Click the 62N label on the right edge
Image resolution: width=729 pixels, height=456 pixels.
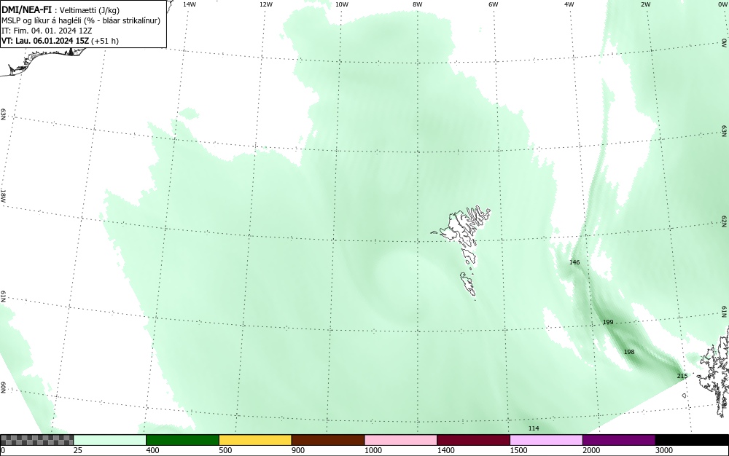[725, 221]
